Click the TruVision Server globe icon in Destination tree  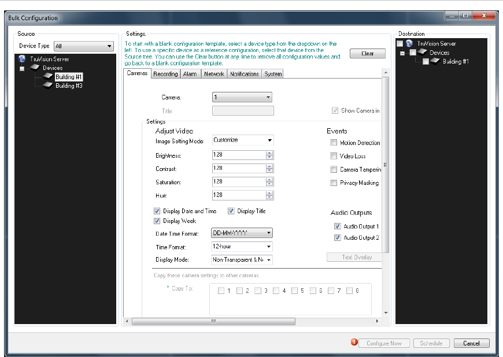click(409, 43)
